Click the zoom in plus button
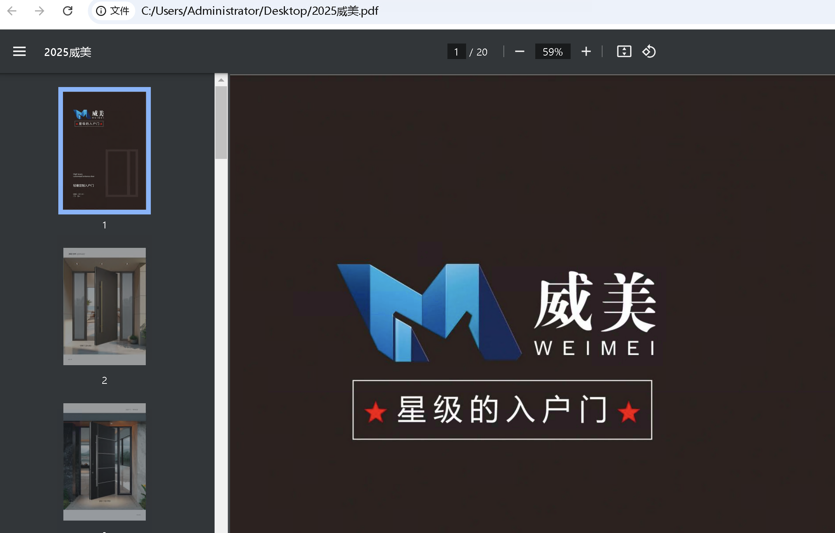835x533 pixels. pyautogui.click(x=586, y=52)
